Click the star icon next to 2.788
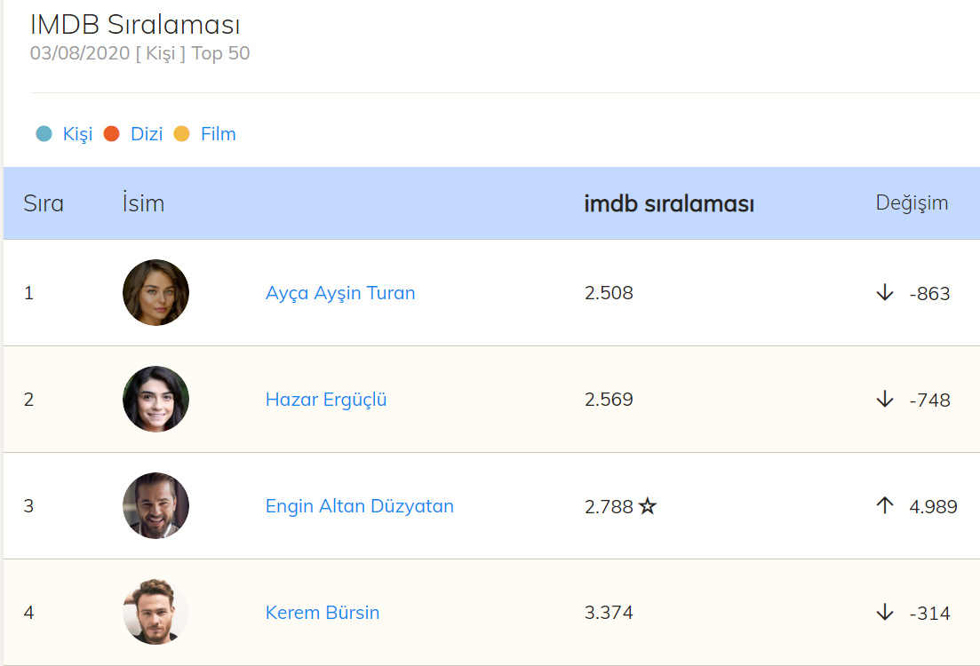The height and width of the screenshot is (666, 980). click(648, 506)
